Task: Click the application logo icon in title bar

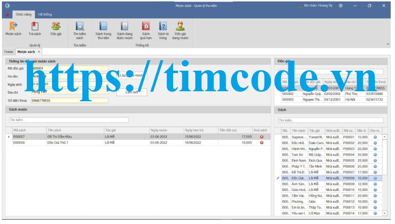Action: [x=7, y=6]
